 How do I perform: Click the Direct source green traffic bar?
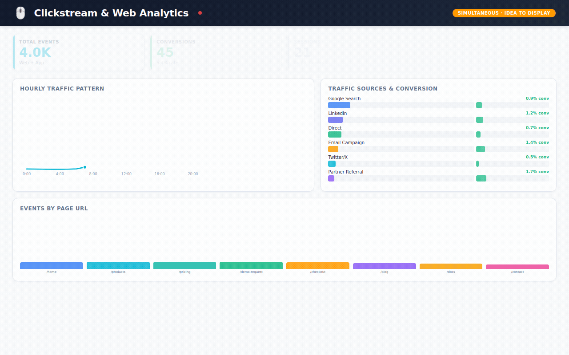pyautogui.click(x=335, y=134)
